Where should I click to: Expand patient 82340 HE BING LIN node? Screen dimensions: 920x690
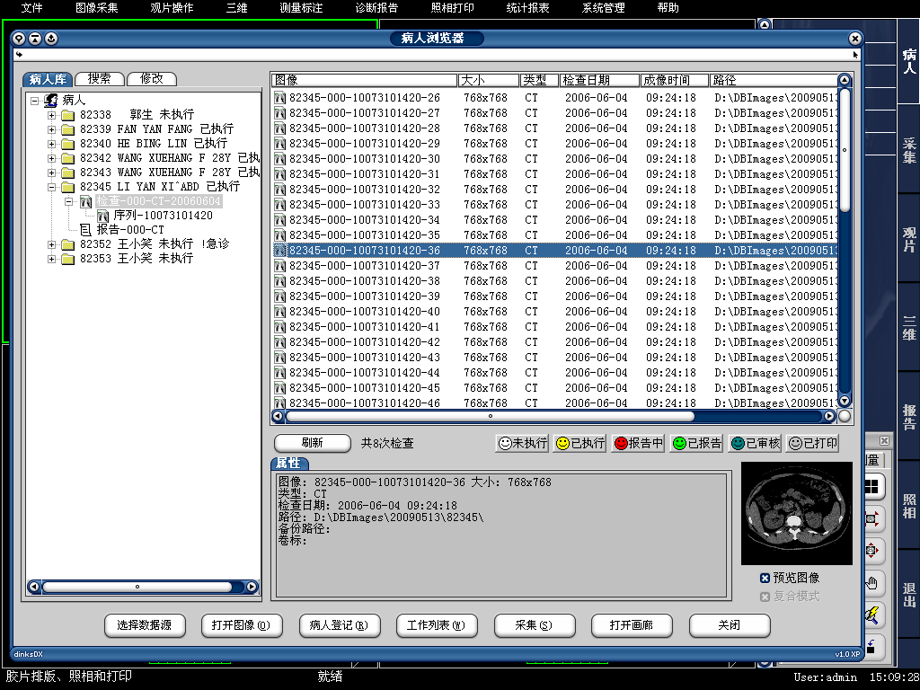point(51,144)
